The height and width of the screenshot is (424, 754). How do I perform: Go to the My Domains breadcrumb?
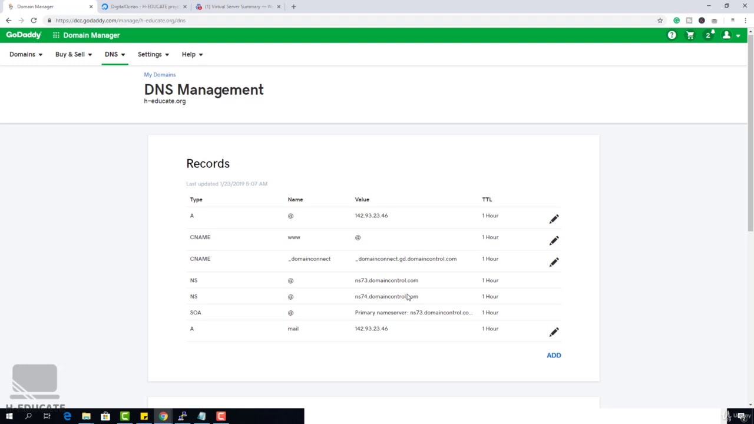pyautogui.click(x=160, y=75)
